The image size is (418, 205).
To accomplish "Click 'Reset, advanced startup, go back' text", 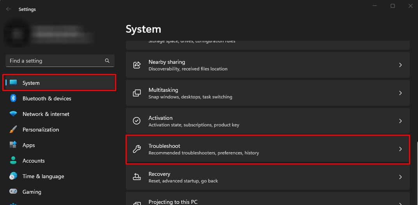I will click(x=183, y=181).
